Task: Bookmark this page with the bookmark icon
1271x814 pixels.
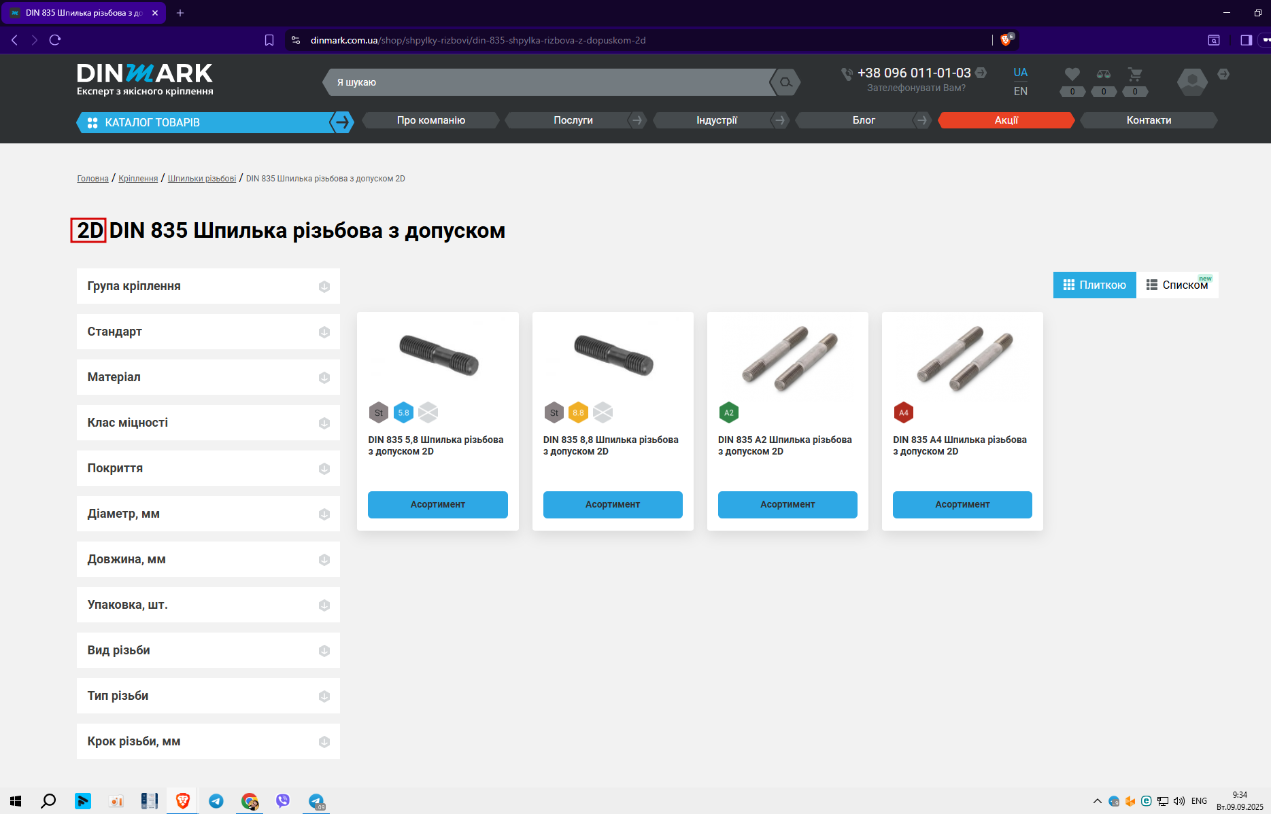Action: (269, 40)
